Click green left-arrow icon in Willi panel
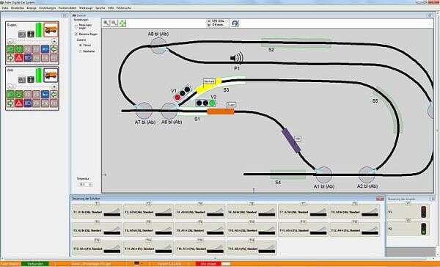The image size is (440, 267). click(x=54, y=95)
